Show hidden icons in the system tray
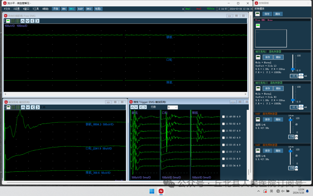313x196 pixels. (x=259, y=191)
